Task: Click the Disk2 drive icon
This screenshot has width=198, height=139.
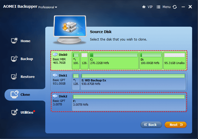Action: pos(55,96)
